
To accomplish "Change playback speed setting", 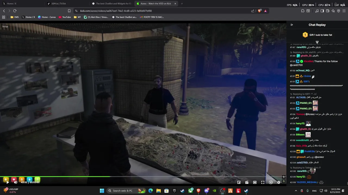I will [271, 183].
